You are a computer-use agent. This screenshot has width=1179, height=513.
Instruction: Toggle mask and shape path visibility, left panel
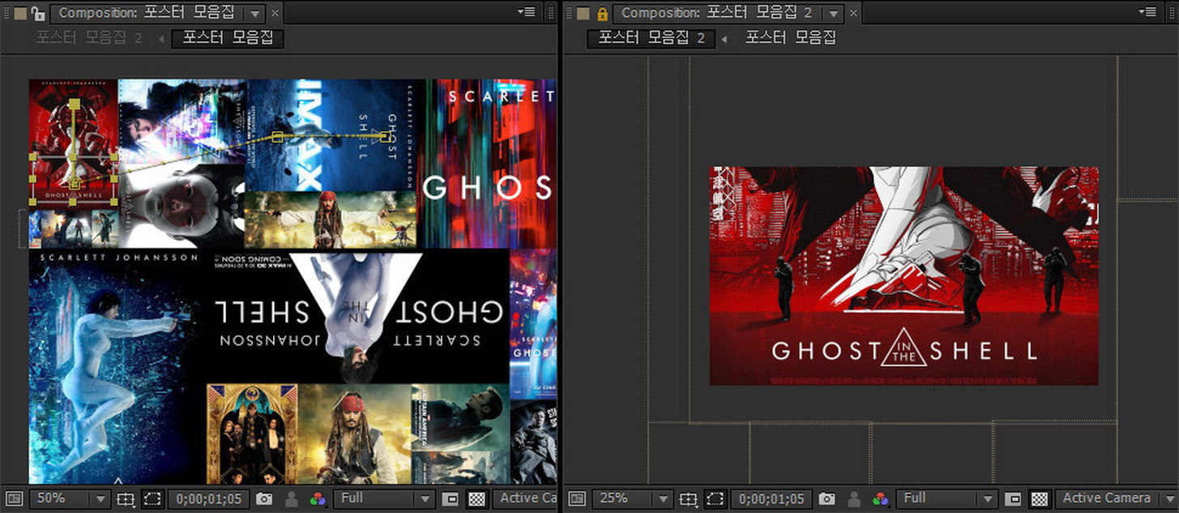point(152,499)
